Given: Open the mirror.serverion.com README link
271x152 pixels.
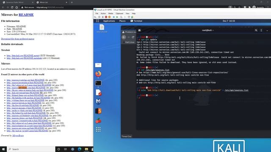Looking at the screenshot, I should [x=26, y=87].
